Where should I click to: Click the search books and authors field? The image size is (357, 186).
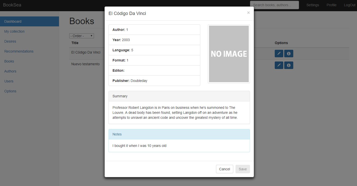274,5
